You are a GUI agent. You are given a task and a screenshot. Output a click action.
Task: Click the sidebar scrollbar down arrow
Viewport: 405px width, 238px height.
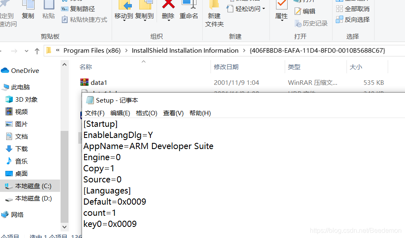pos(65,227)
